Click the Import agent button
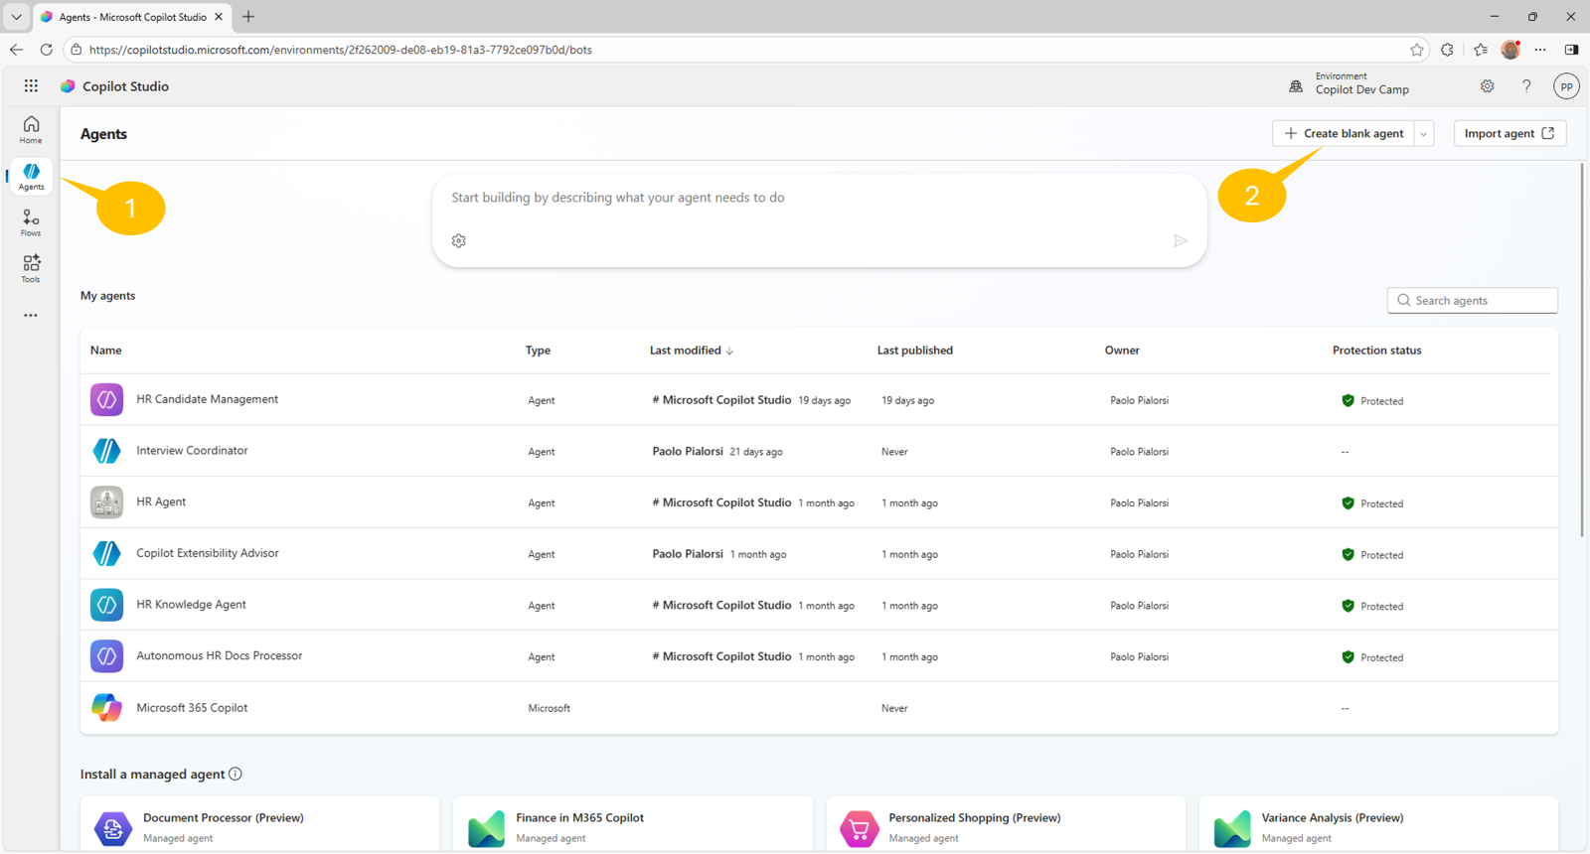The image size is (1590, 854). pos(1510,133)
